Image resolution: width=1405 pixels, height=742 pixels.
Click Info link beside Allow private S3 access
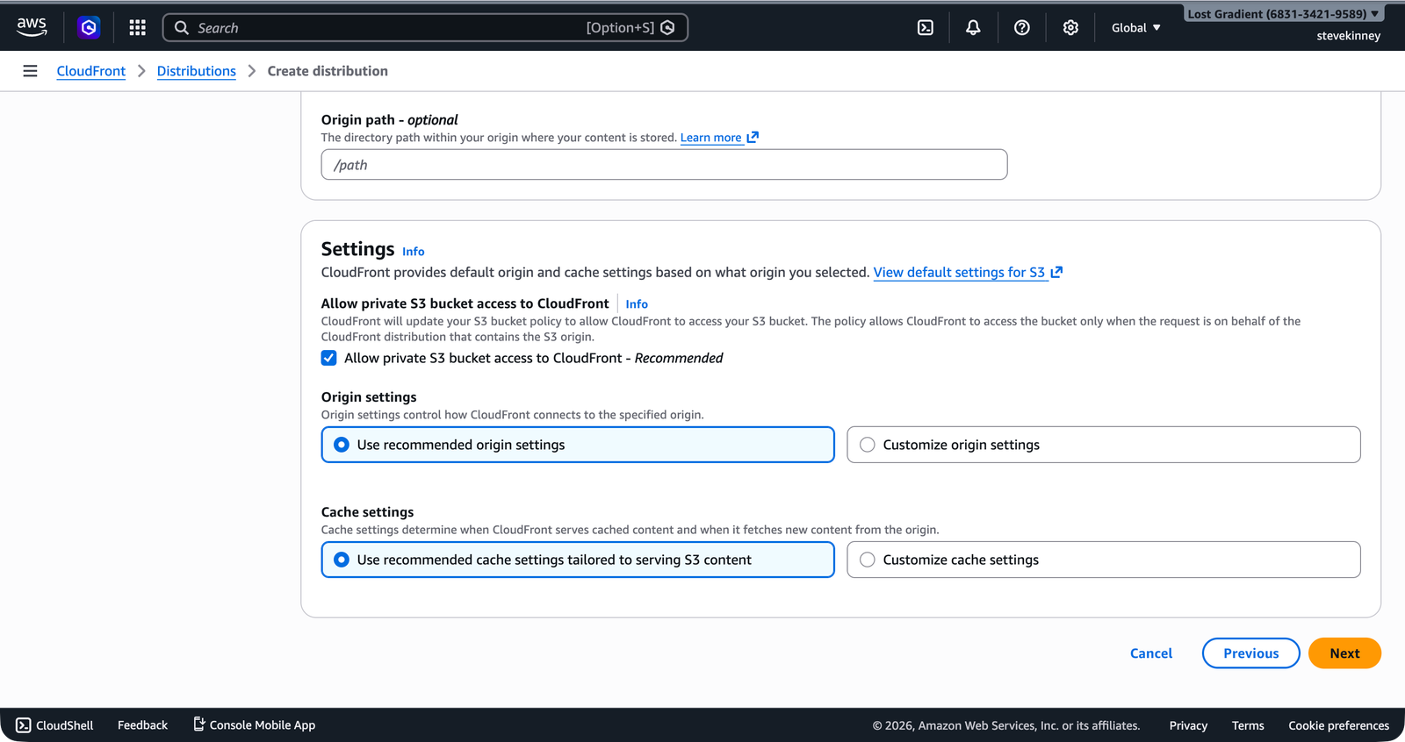pyautogui.click(x=637, y=304)
